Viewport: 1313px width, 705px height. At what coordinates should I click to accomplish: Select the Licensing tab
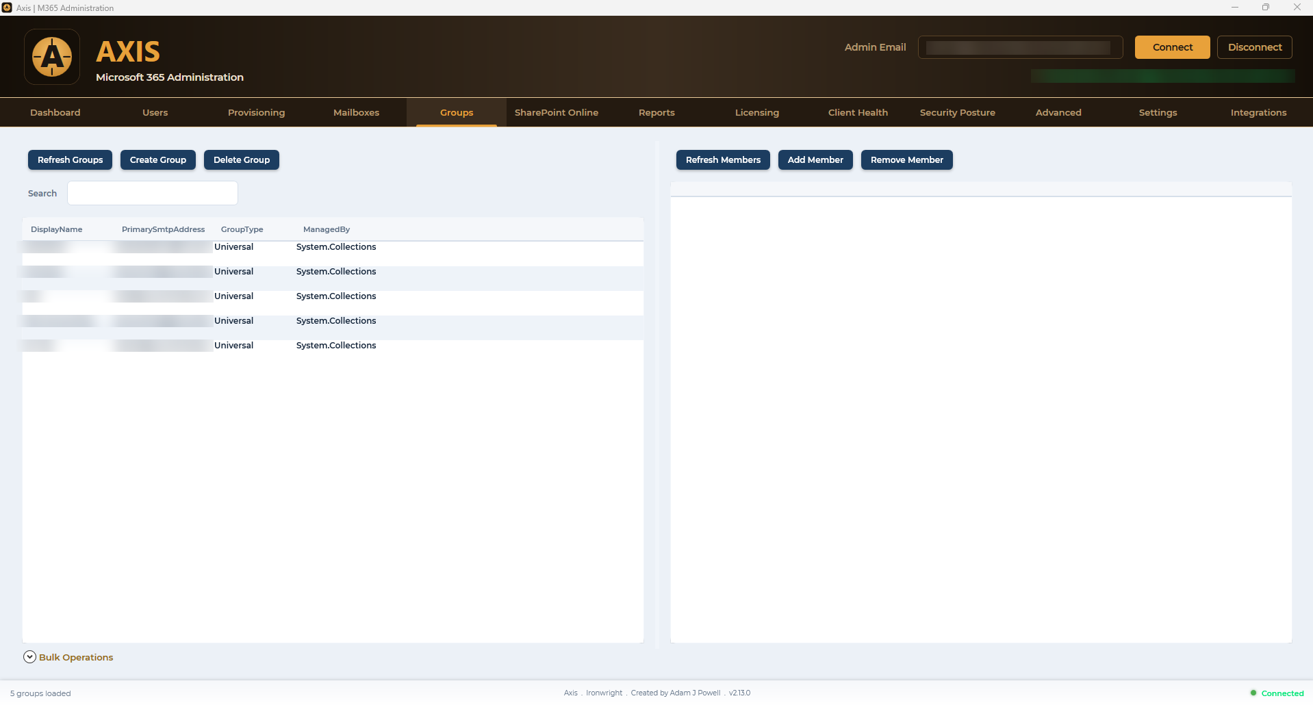click(757, 112)
